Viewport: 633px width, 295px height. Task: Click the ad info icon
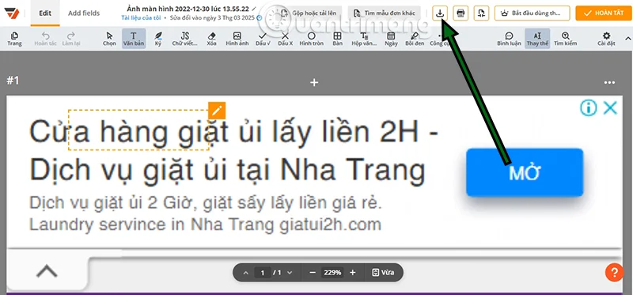pos(589,108)
